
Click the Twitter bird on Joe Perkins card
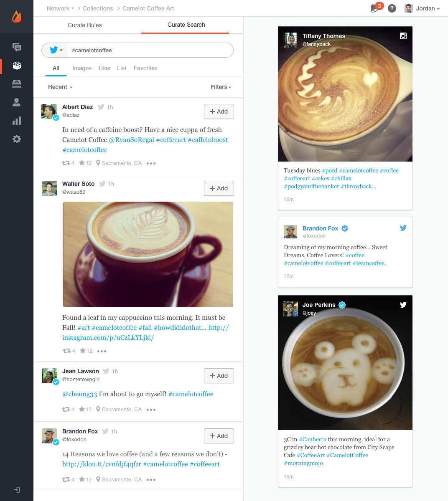[403, 305]
